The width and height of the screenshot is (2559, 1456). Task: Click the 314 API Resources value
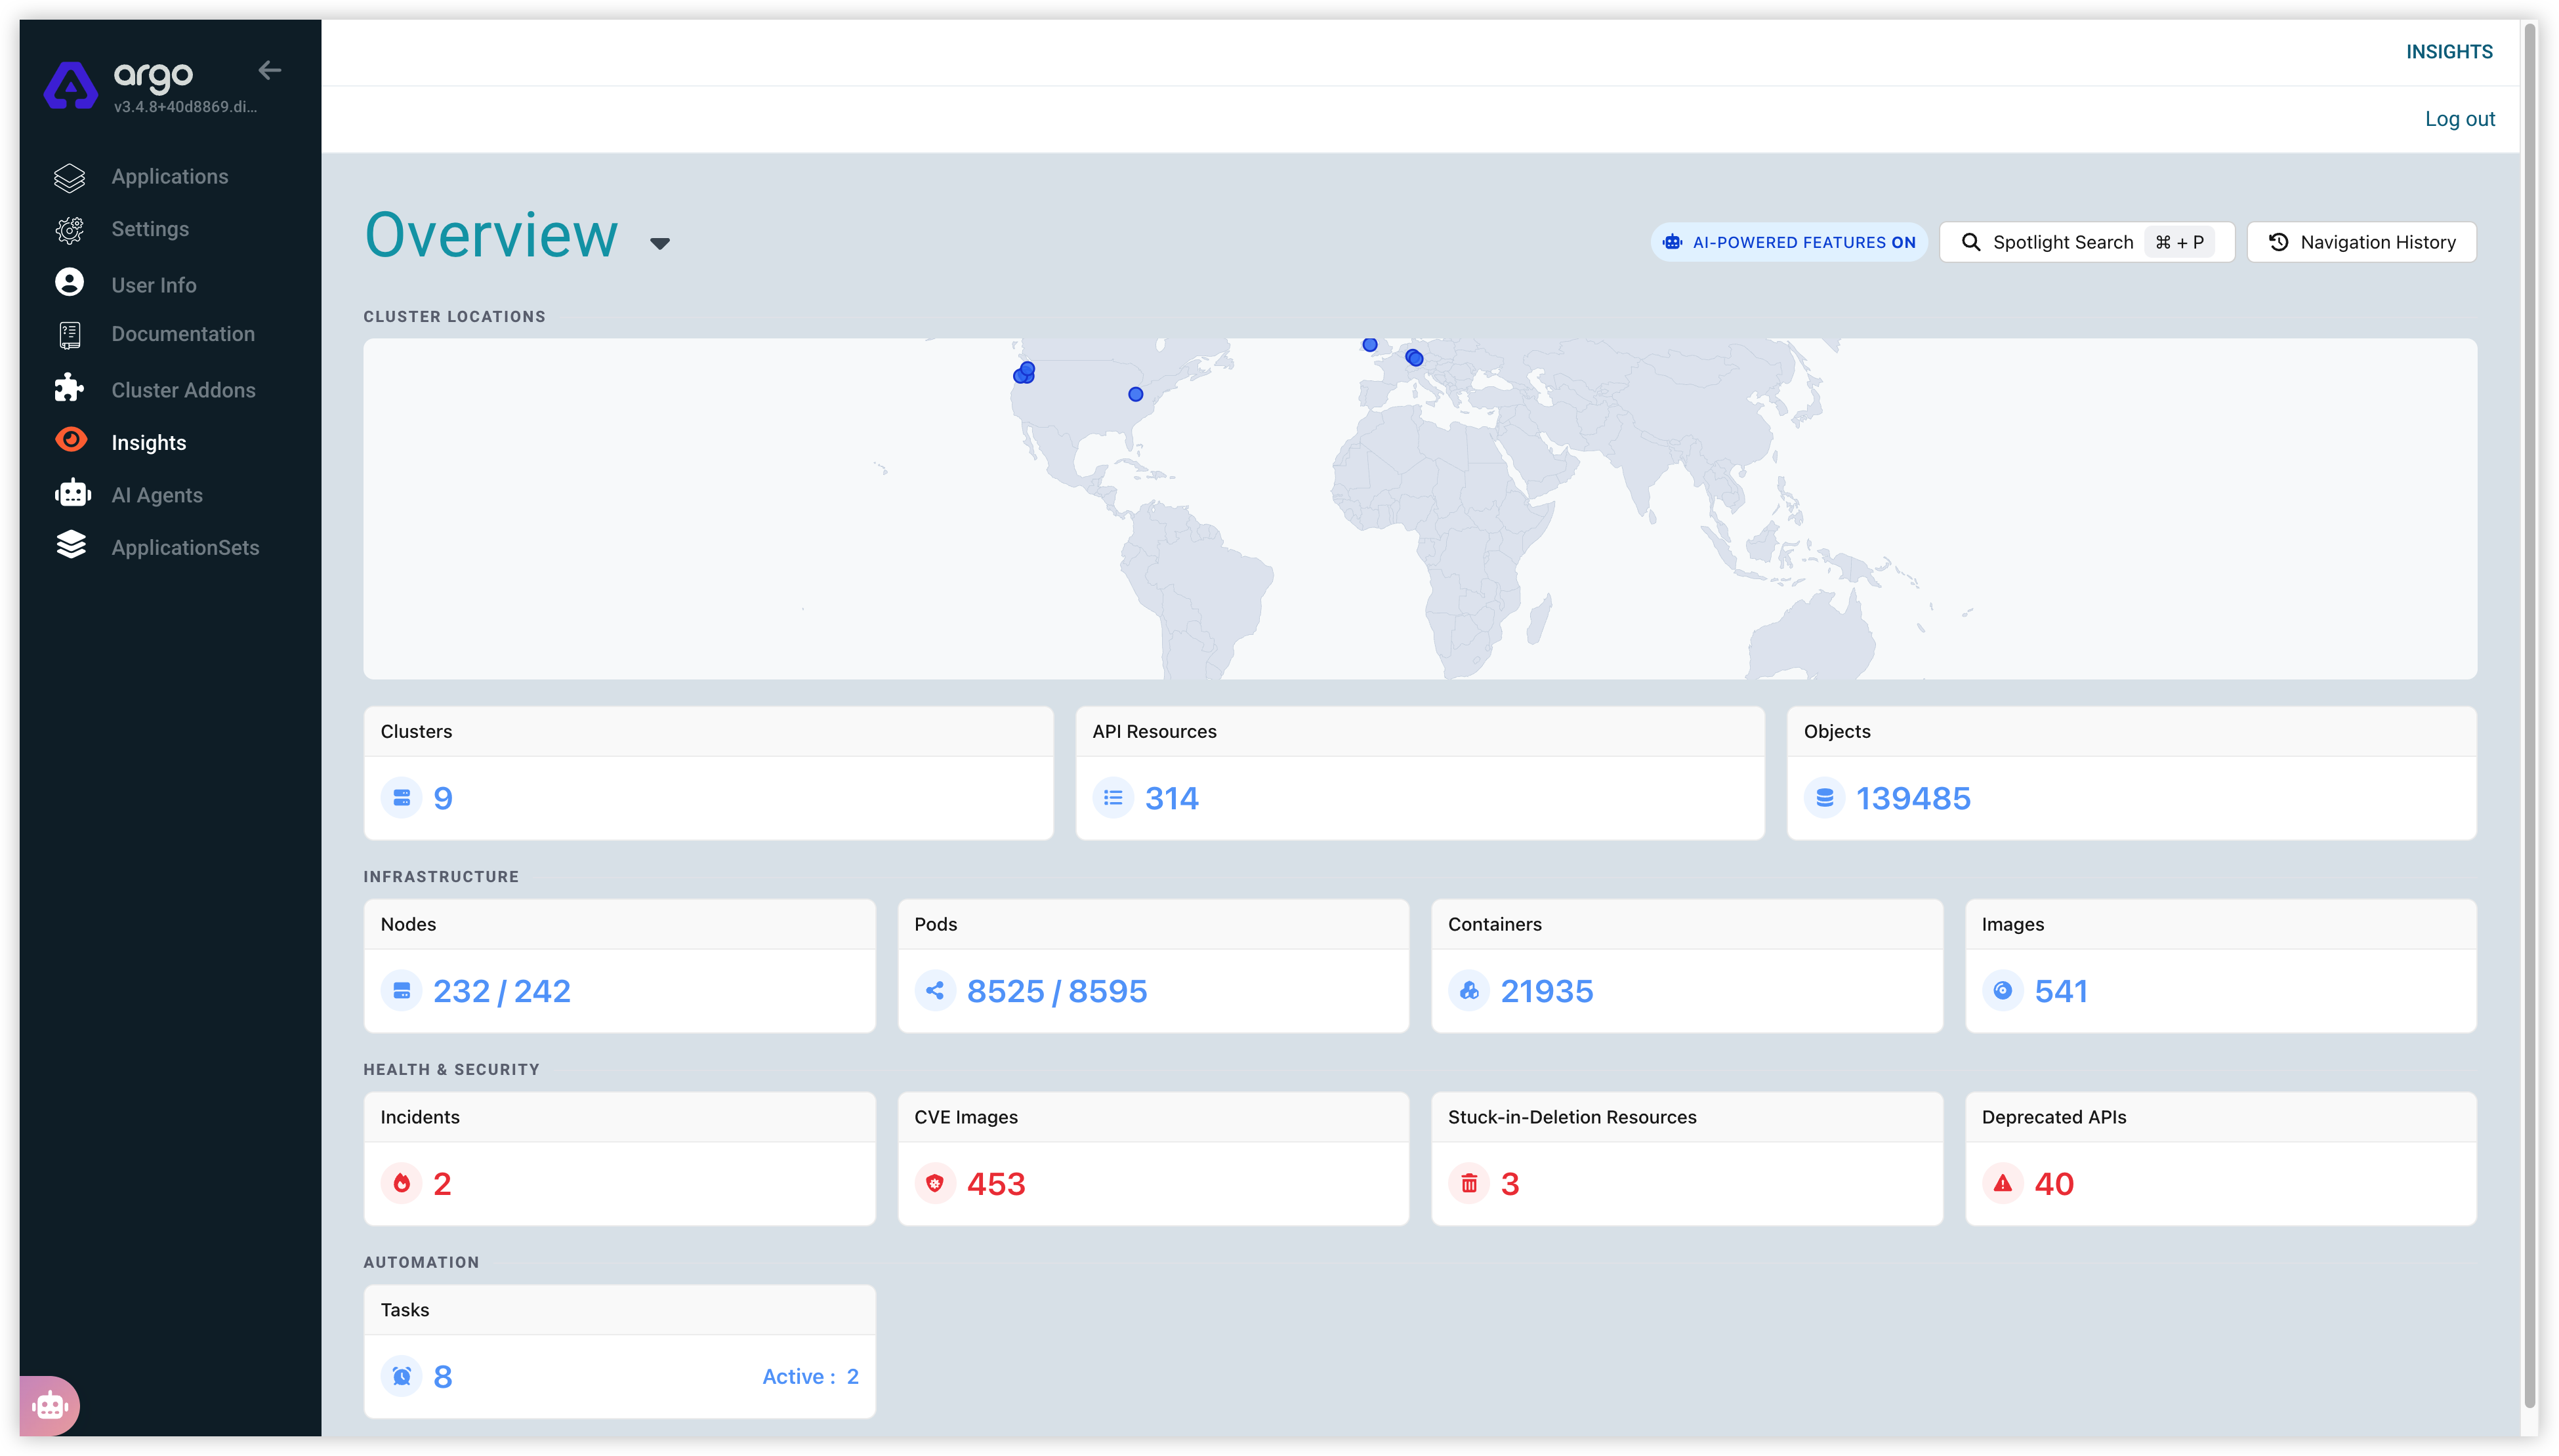pyautogui.click(x=1171, y=798)
